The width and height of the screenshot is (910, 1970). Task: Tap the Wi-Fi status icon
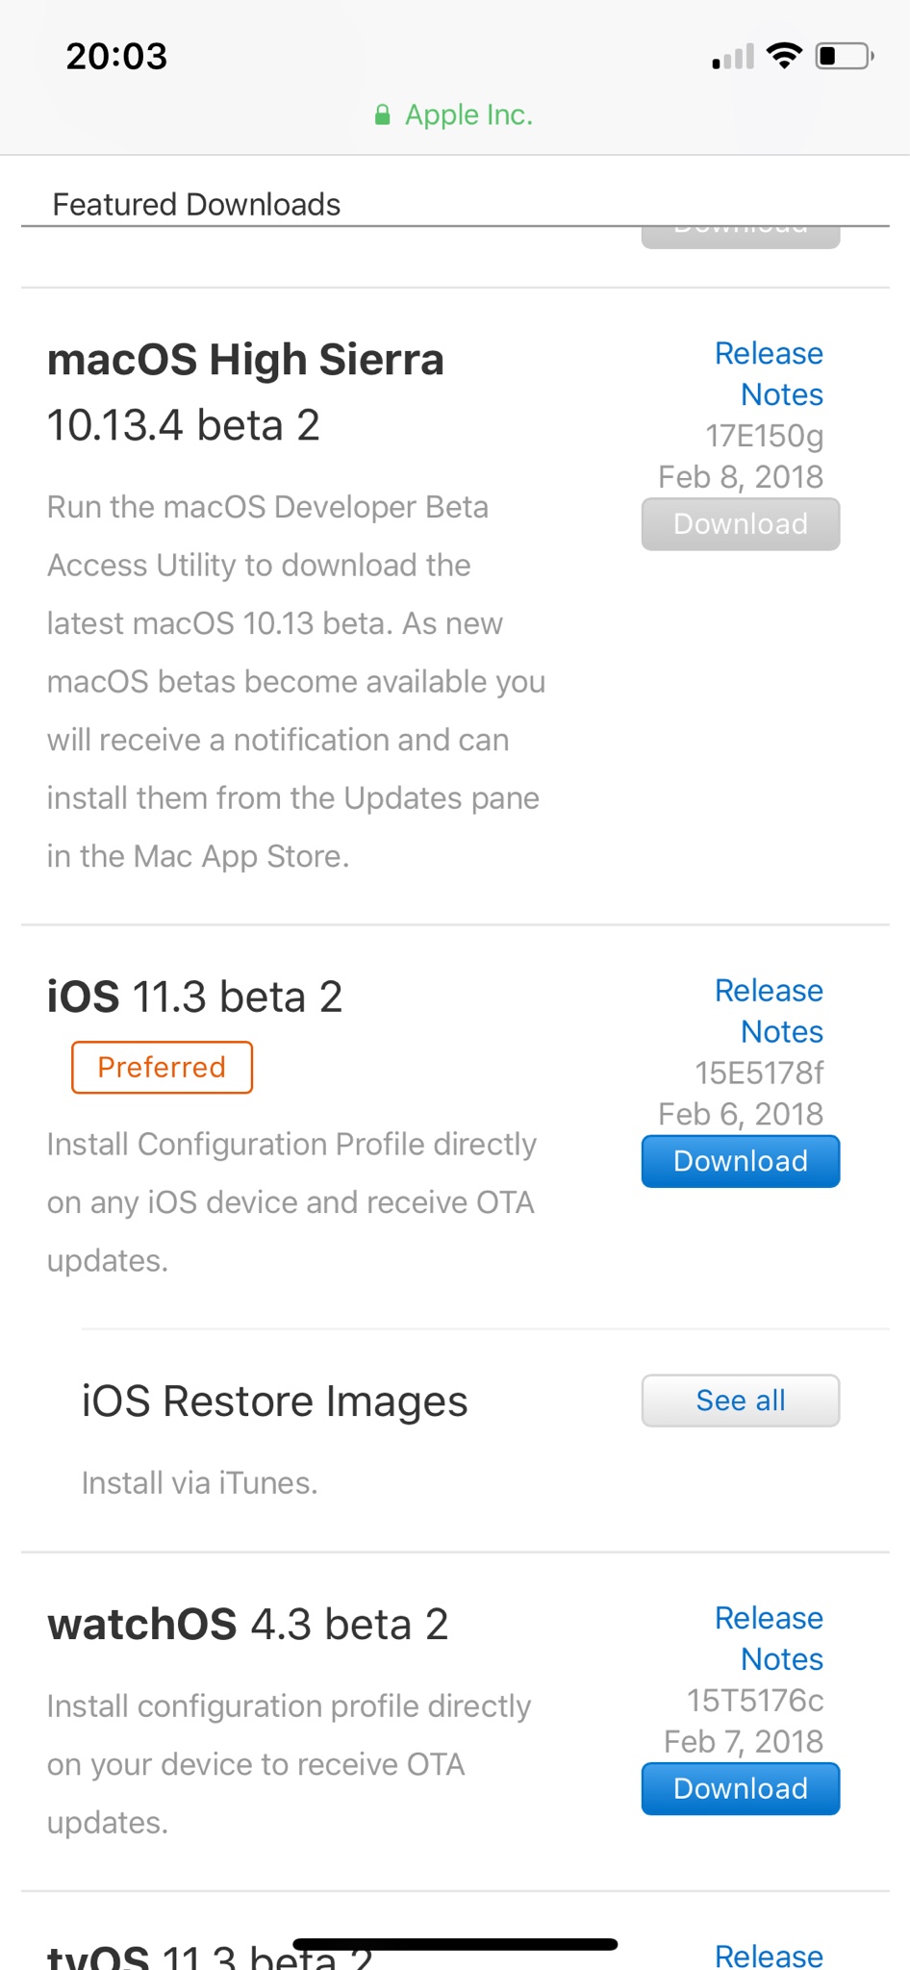tap(784, 56)
